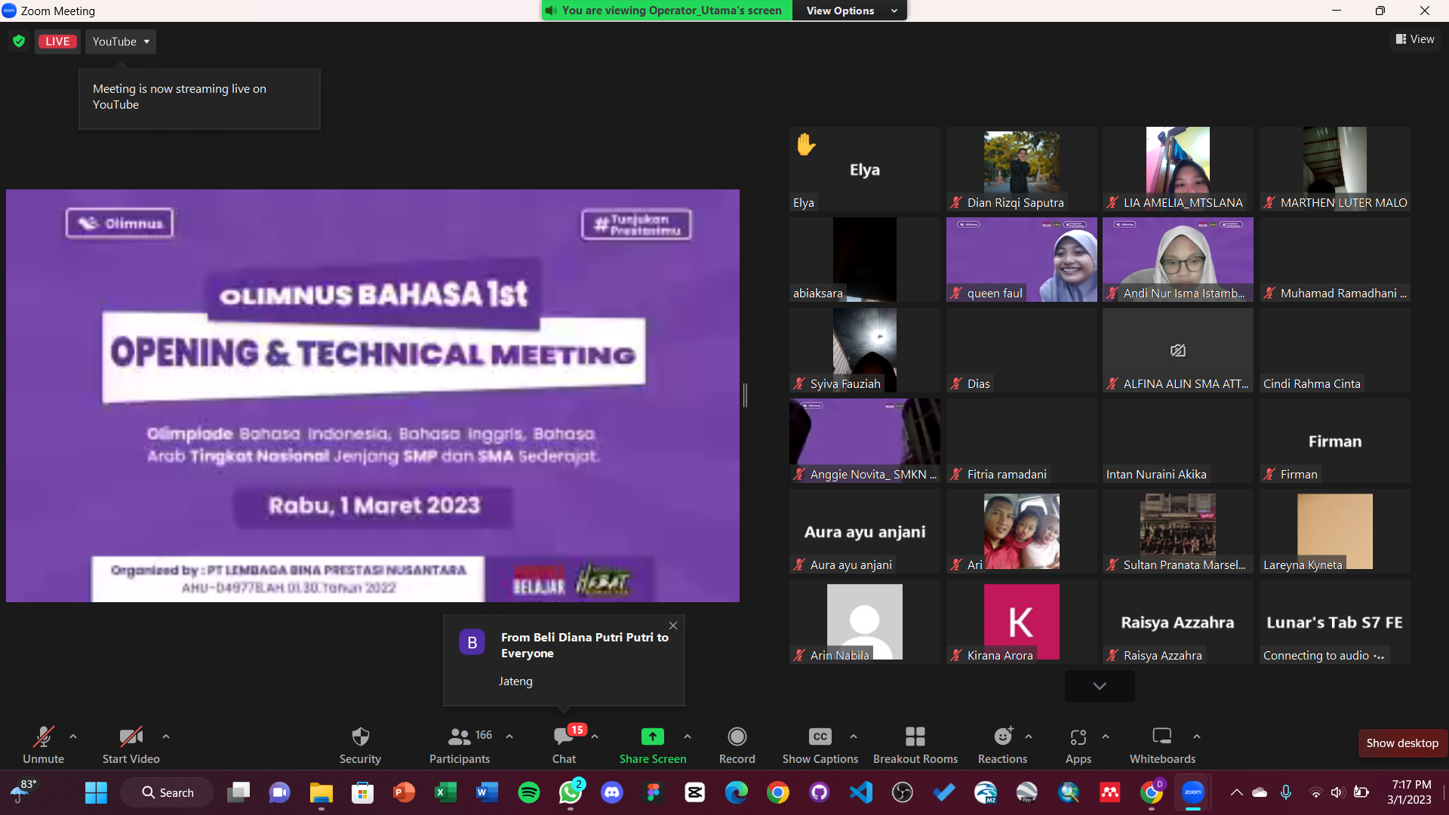This screenshot has height=815, width=1449.
Task: Open the Apps menu item
Action: coord(1078,737)
